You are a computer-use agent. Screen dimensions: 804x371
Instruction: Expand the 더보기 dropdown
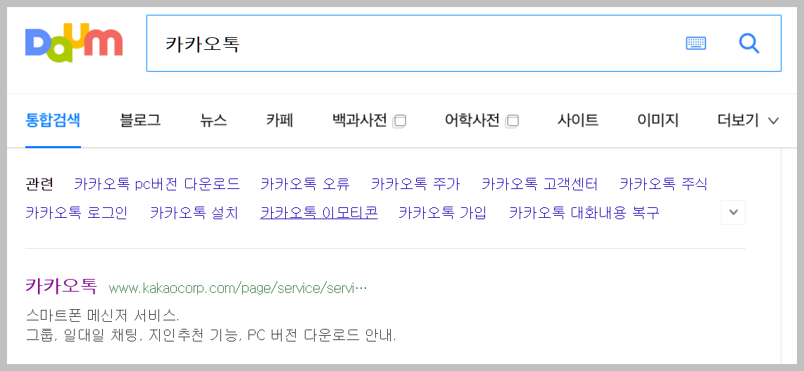[x=748, y=121]
